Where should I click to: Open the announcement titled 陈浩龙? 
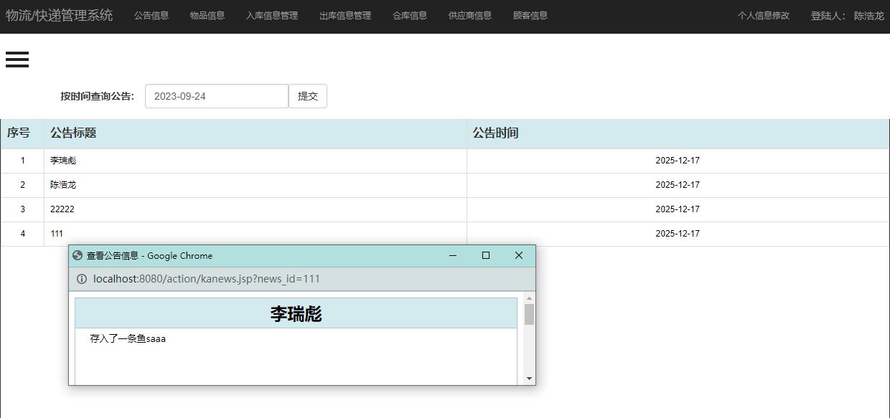[63, 185]
